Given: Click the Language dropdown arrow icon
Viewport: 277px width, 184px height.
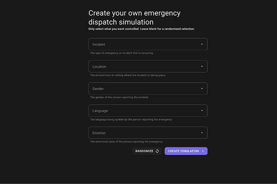Looking at the screenshot, I should click(x=202, y=111).
